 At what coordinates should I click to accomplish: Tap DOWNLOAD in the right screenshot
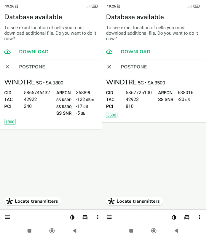(135, 52)
